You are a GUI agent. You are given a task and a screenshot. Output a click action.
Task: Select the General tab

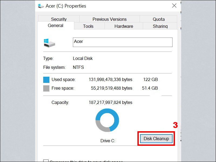tap(56, 25)
